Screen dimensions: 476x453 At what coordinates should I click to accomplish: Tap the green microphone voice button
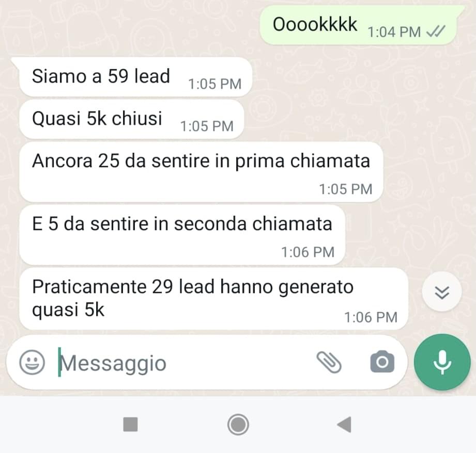pos(442,362)
